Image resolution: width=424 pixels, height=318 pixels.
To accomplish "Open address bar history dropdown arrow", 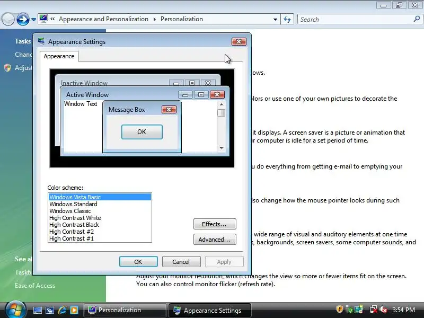I will tap(275, 20).
